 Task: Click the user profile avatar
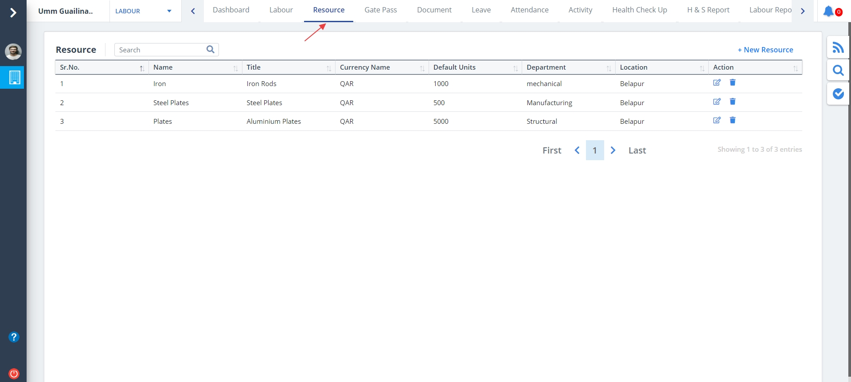click(x=13, y=51)
